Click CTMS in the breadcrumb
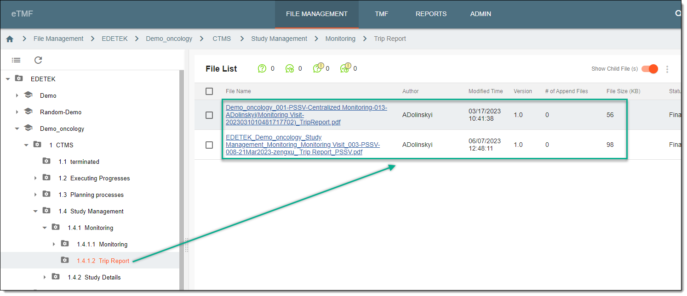 coord(222,39)
